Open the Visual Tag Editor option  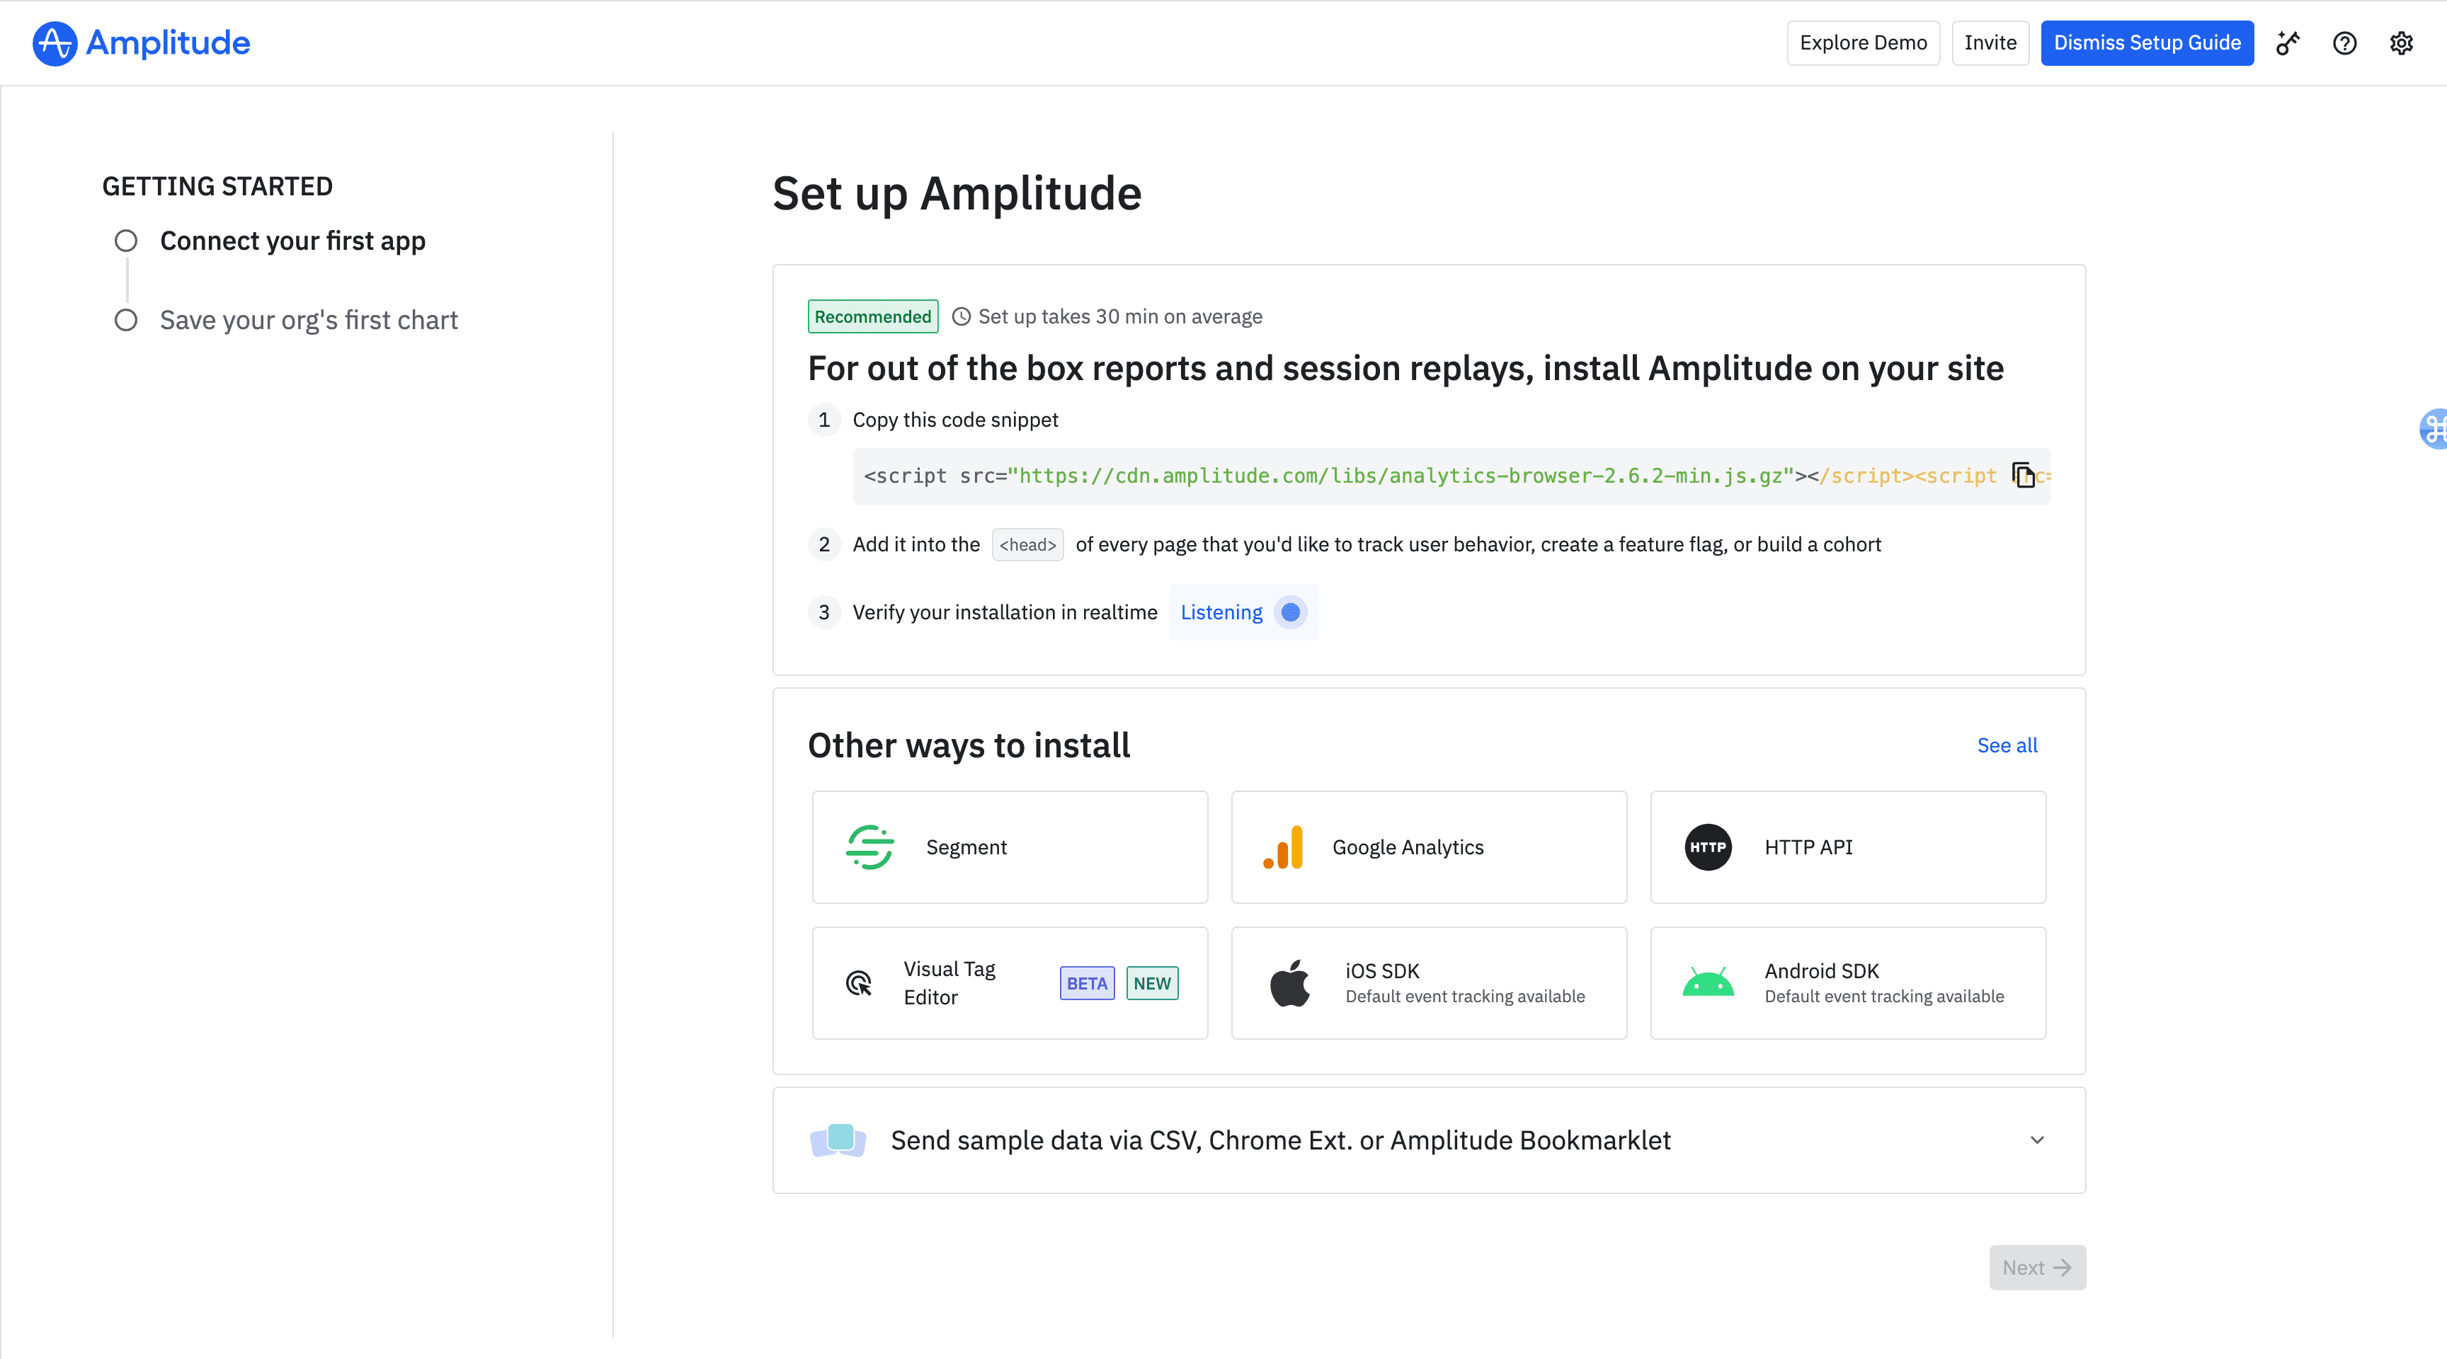click(x=1009, y=983)
